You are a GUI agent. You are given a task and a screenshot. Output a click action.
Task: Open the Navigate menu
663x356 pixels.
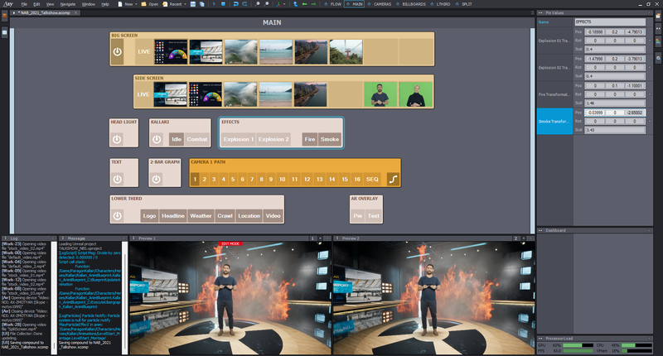coord(67,4)
